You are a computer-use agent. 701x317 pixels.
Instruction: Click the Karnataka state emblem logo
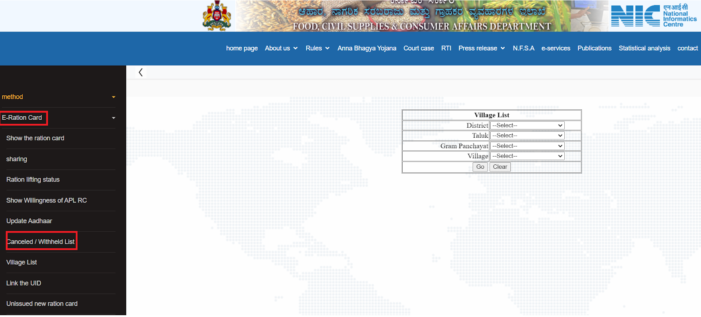point(216,16)
